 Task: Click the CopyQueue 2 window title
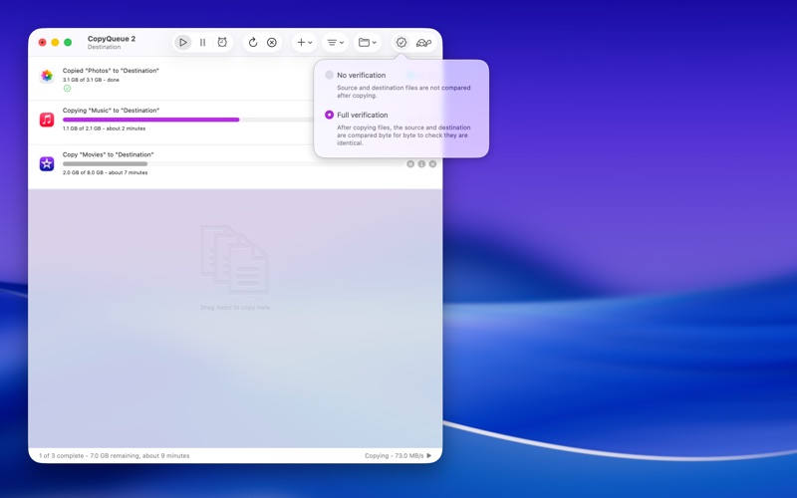[x=112, y=39]
